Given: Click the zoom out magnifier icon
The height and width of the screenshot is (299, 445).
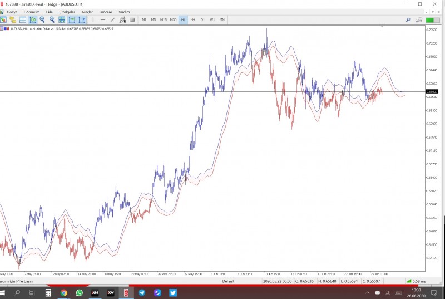Looking at the screenshot, I should [x=52, y=20].
